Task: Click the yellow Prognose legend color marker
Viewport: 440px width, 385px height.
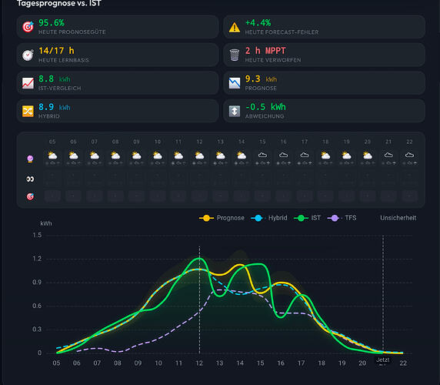Action: 206,218
